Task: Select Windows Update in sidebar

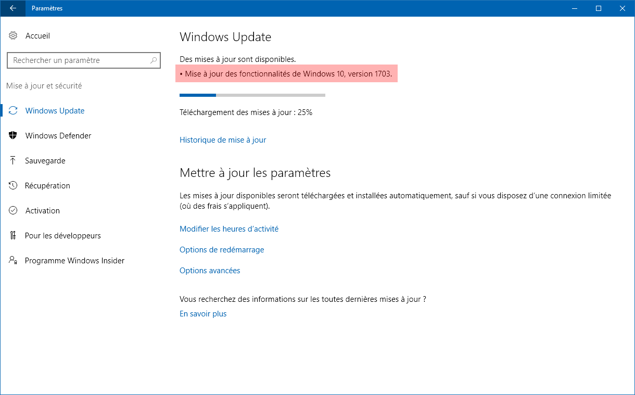Action: pyautogui.click(x=55, y=111)
